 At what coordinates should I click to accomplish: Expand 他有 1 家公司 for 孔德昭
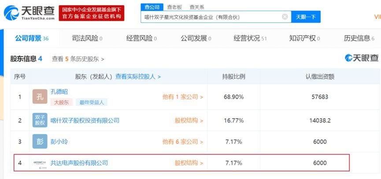coord(183,97)
